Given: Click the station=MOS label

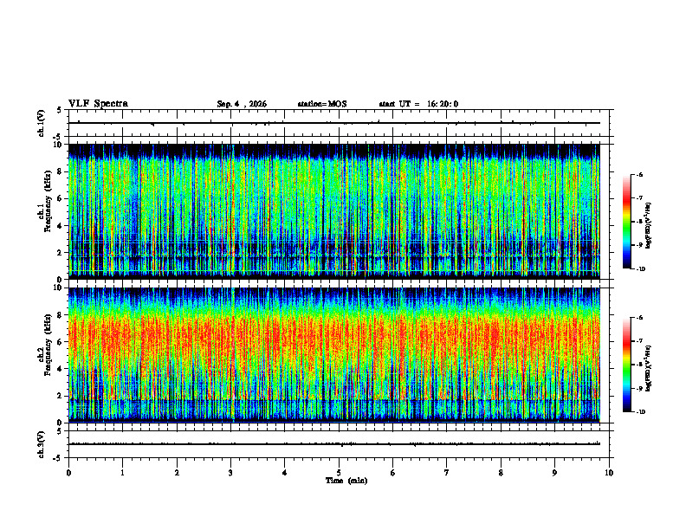Looking at the screenshot, I should (322, 104).
